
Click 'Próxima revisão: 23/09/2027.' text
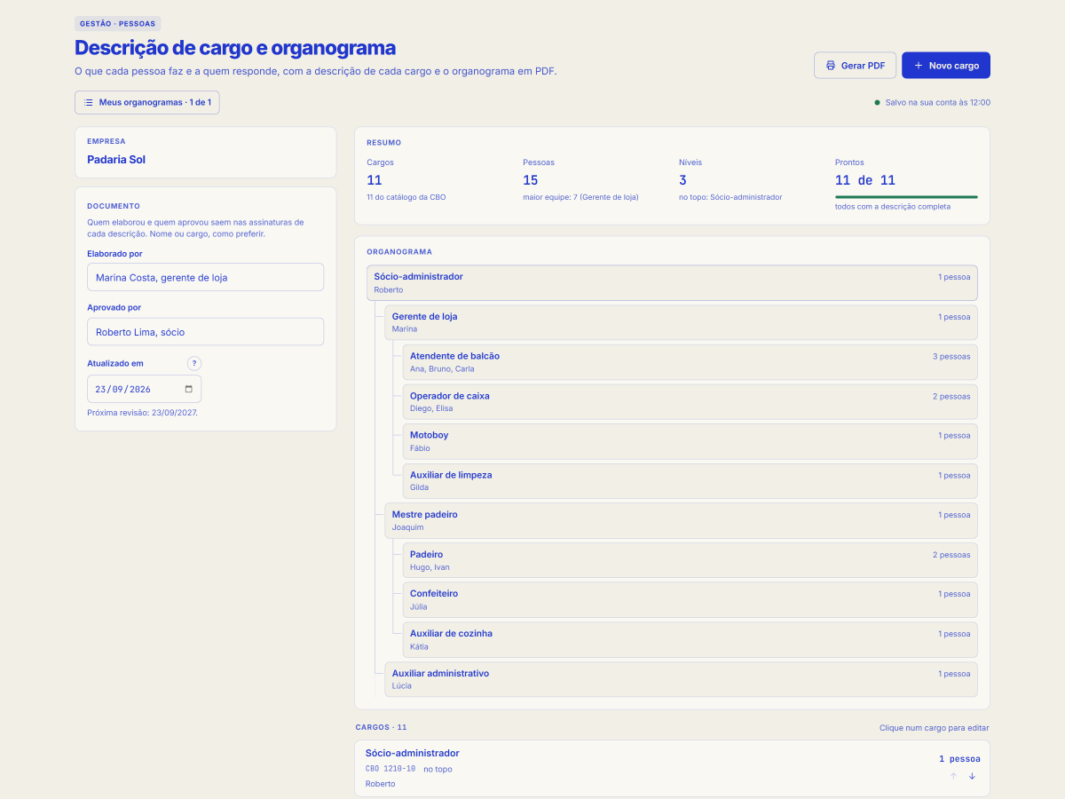coord(143,413)
